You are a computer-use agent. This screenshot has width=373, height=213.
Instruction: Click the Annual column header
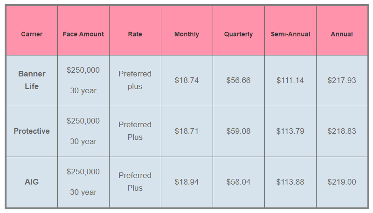coord(342,34)
